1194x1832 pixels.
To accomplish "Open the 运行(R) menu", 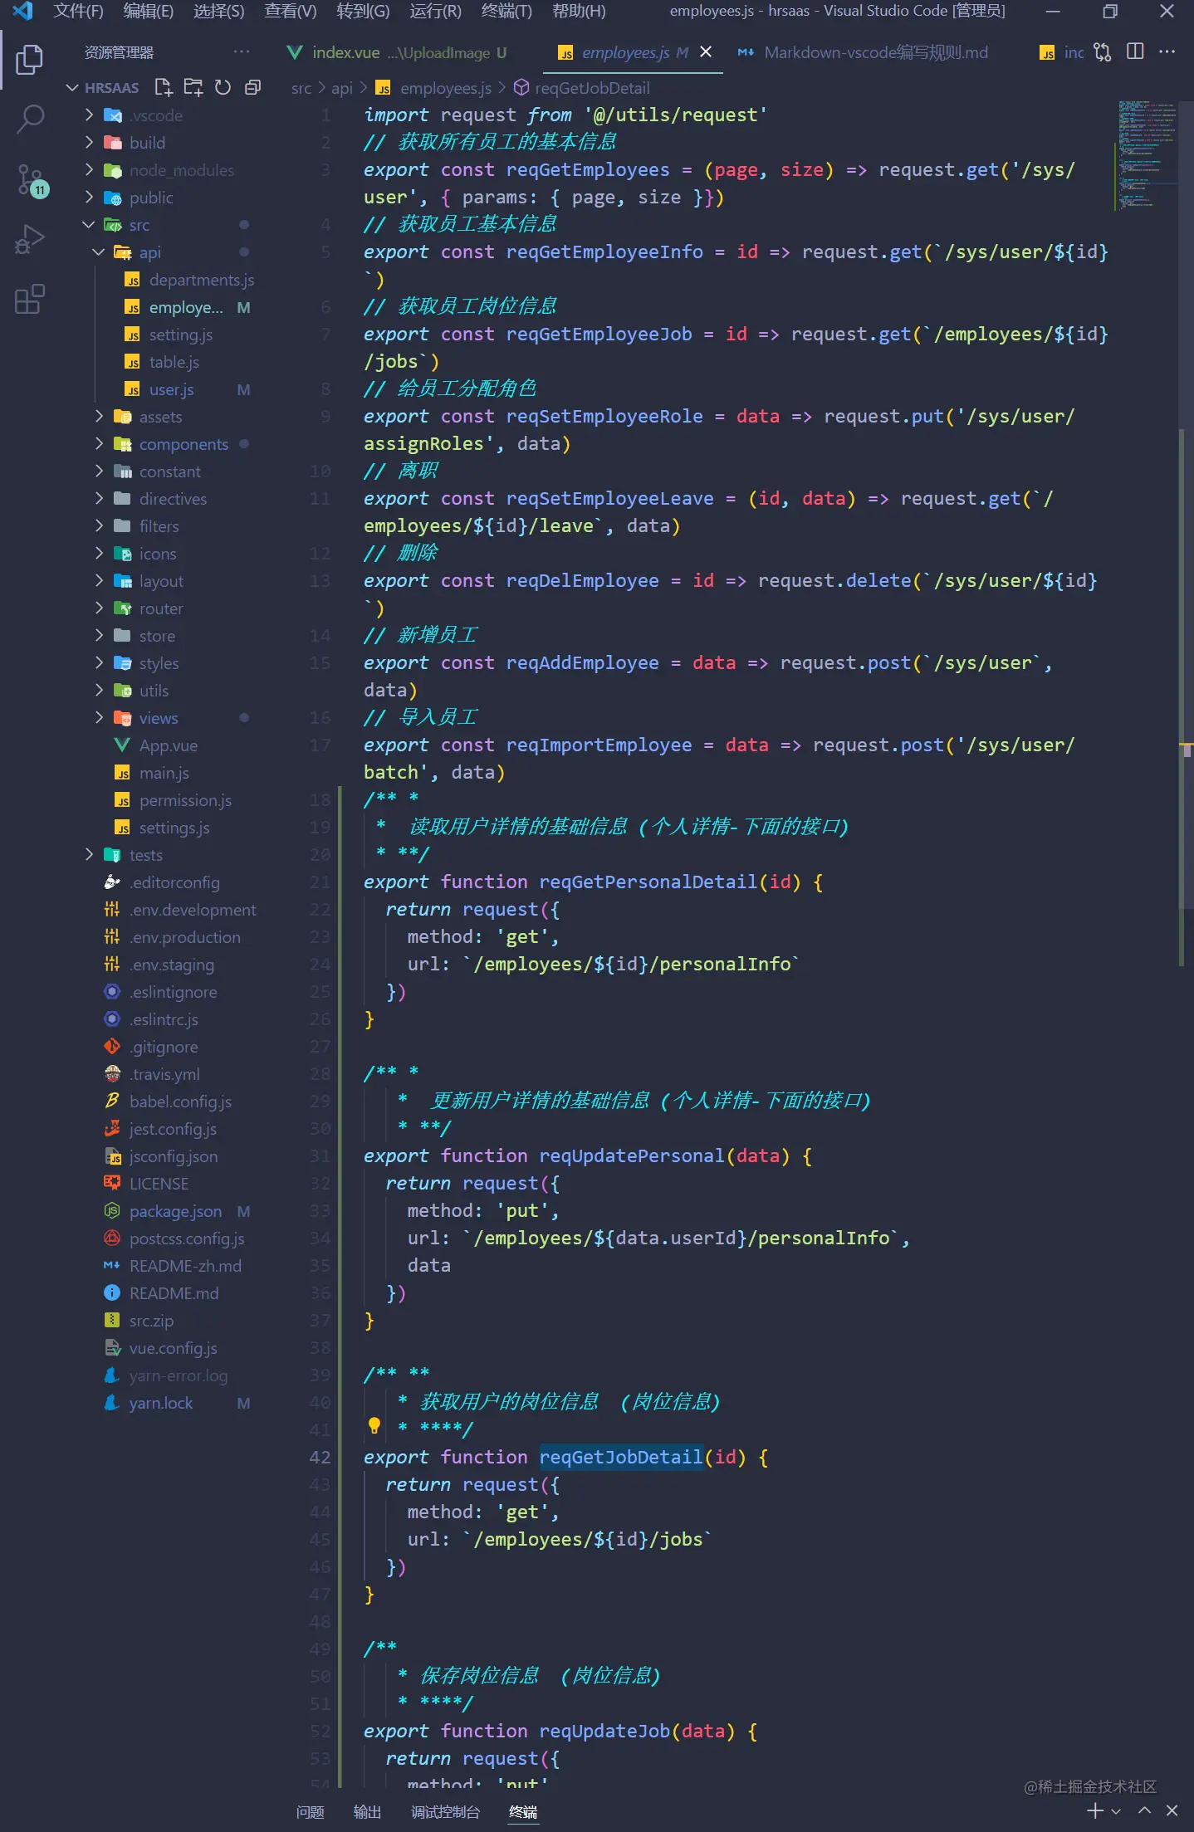I will tap(435, 11).
